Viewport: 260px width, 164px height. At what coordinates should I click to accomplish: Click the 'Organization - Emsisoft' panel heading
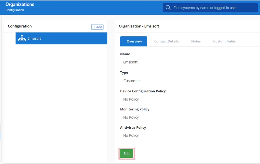tap(139, 26)
